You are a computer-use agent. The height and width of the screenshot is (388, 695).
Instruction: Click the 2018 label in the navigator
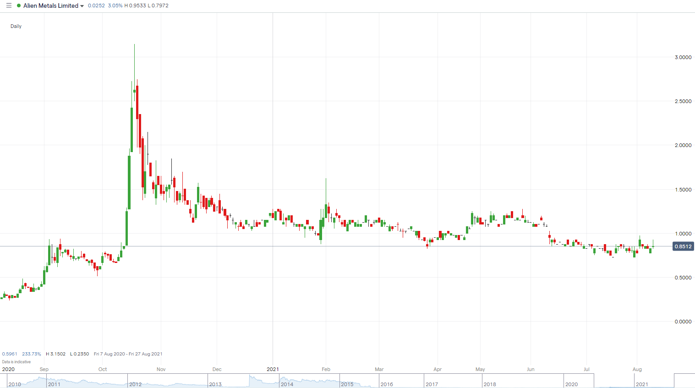(489, 384)
